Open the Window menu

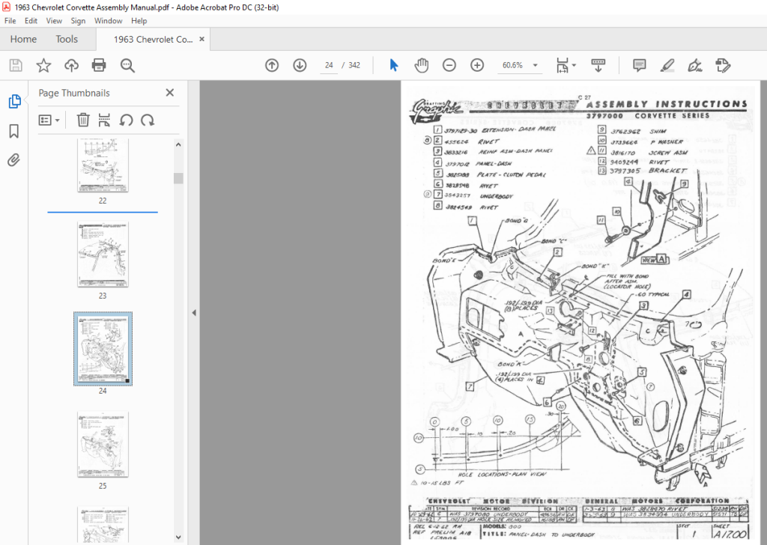(108, 20)
